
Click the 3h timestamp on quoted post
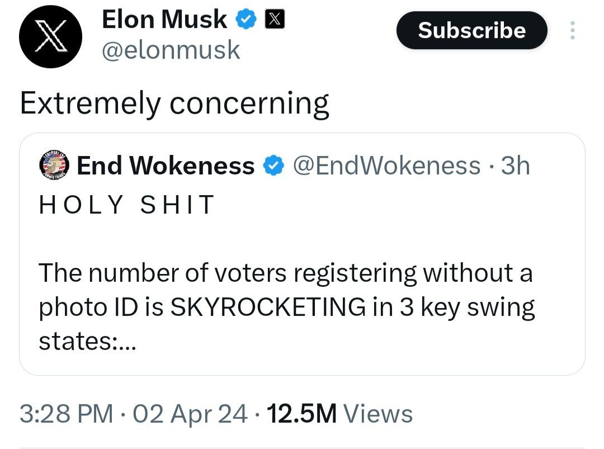pos(515,166)
